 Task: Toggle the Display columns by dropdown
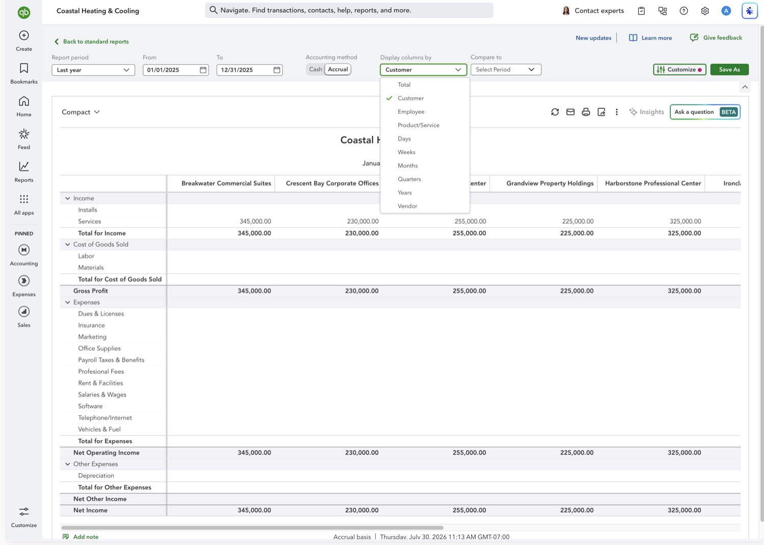tap(423, 70)
